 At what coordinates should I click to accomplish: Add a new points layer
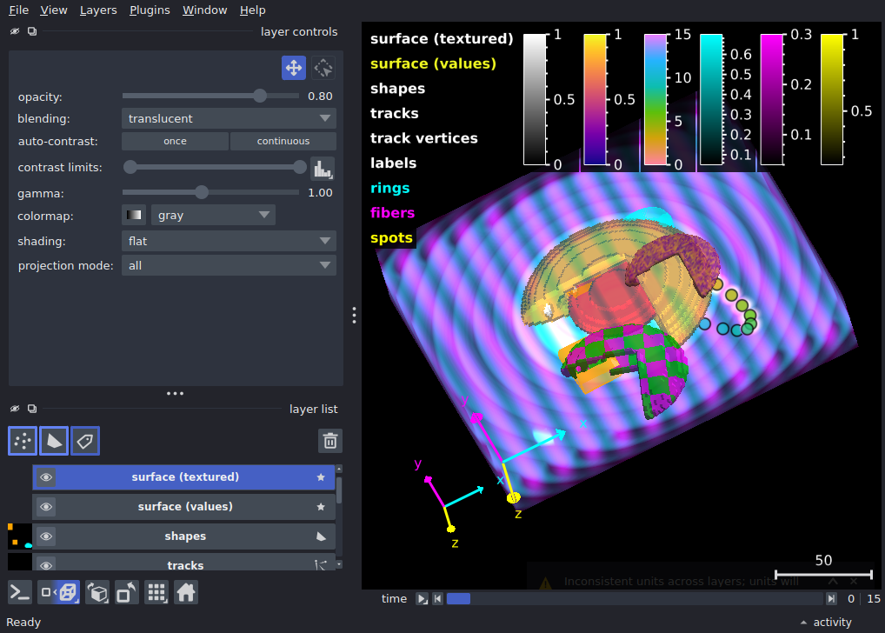click(x=23, y=441)
